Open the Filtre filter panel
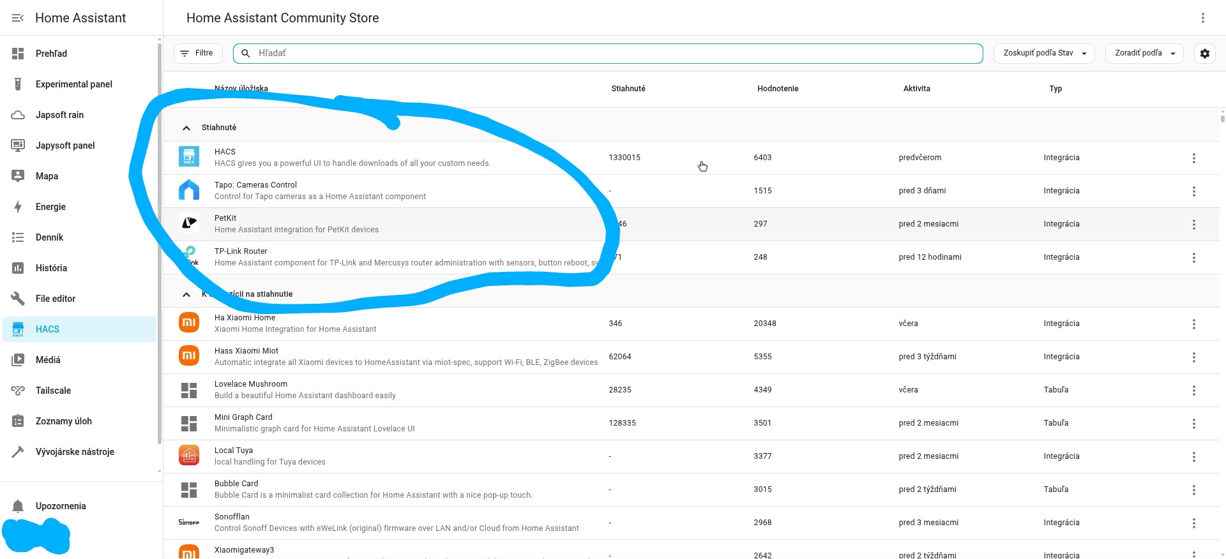 click(x=198, y=53)
